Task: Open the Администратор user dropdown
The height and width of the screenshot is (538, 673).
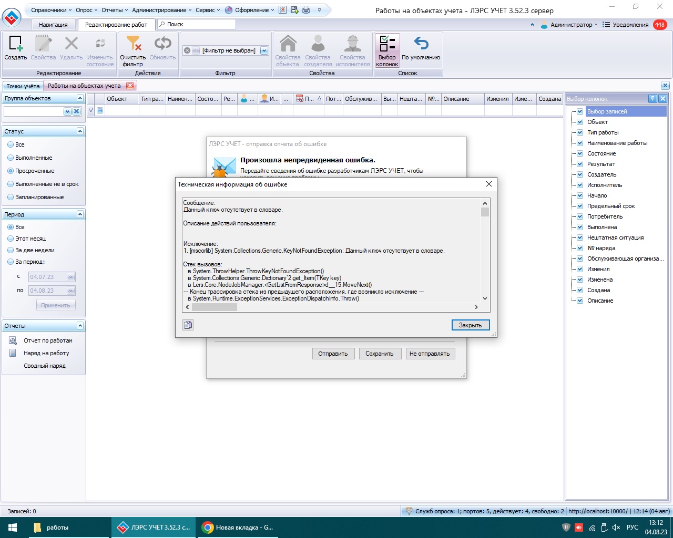Action: pyautogui.click(x=570, y=25)
